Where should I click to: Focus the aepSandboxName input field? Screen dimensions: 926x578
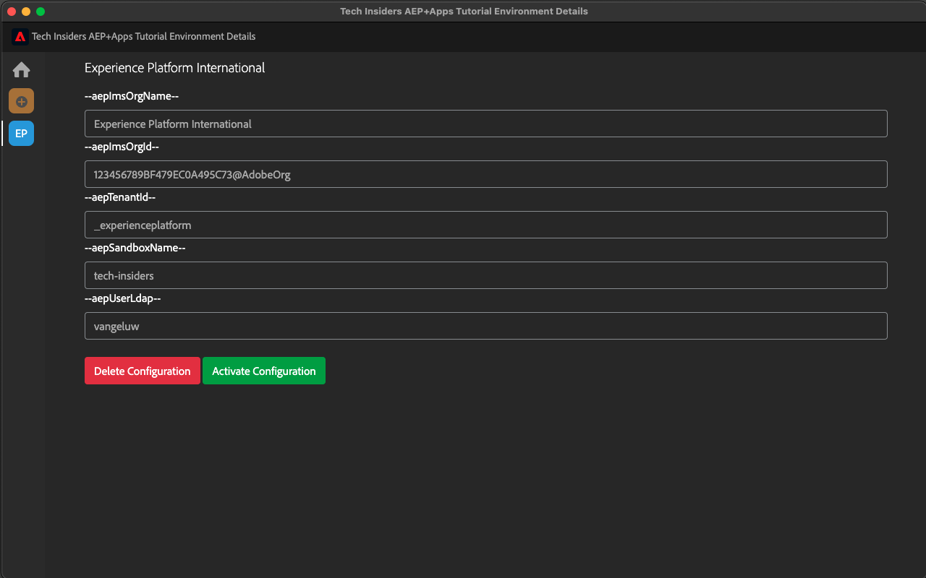pyautogui.click(x=486, y=275)
